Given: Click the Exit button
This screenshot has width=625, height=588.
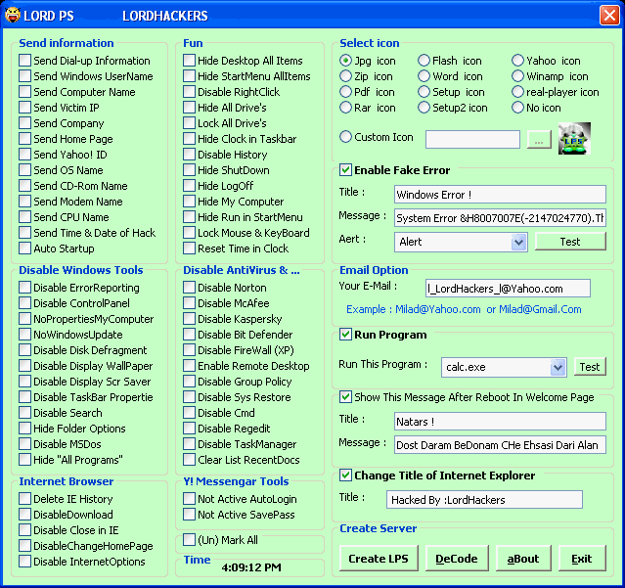Looking at the screenshot, I should (582, 559).
